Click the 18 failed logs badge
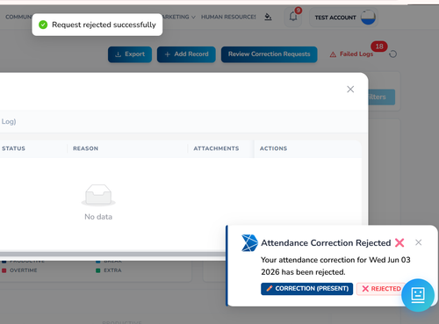 click(x=379, y=47)
